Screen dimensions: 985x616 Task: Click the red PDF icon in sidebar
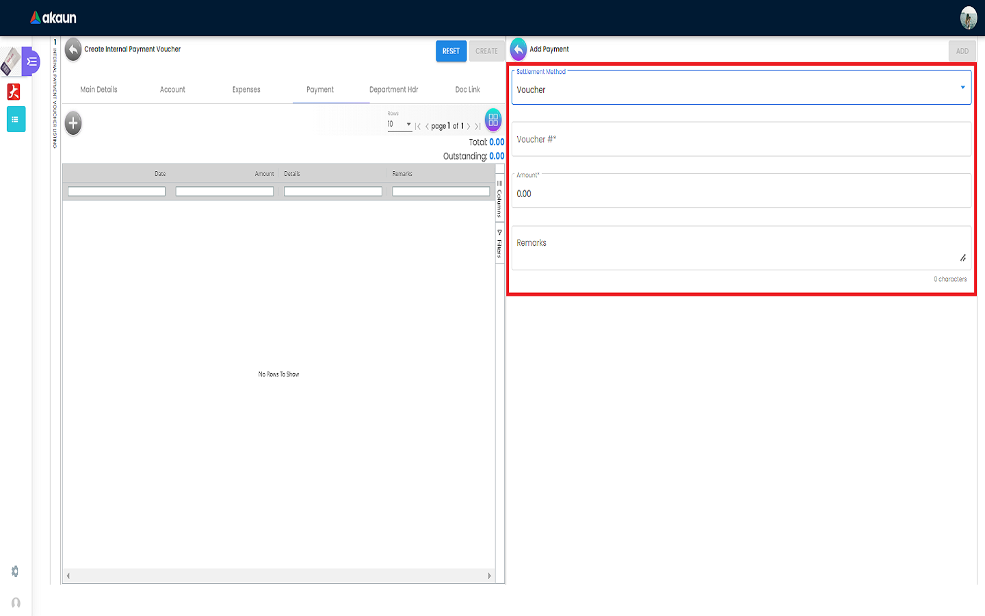(14, 92)
